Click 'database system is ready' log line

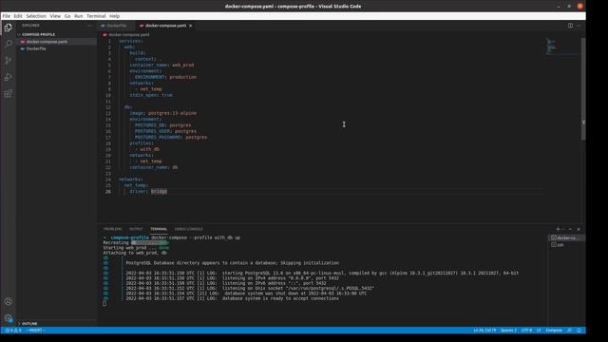232,298
